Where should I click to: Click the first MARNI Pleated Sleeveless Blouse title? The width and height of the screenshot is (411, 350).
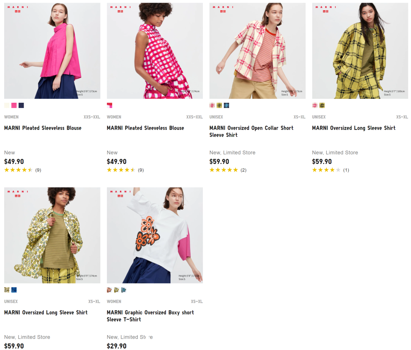click(x=43, y=128)
